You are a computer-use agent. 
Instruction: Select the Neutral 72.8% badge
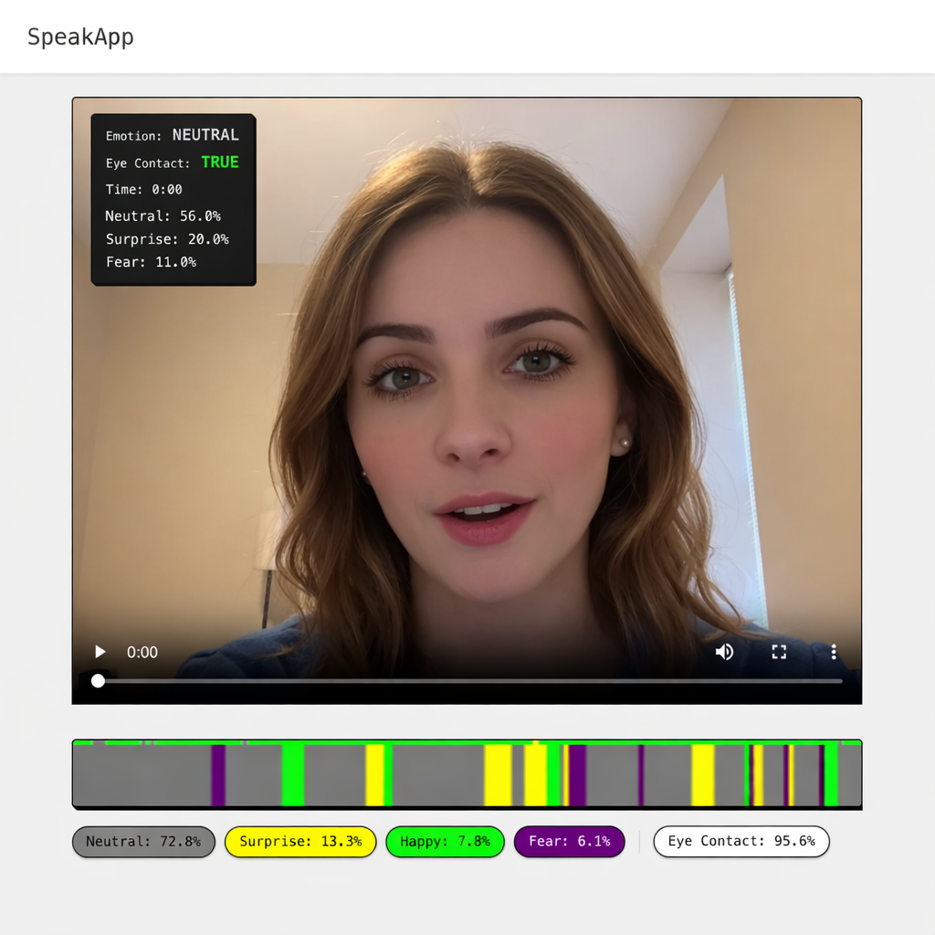pos(143,841)
